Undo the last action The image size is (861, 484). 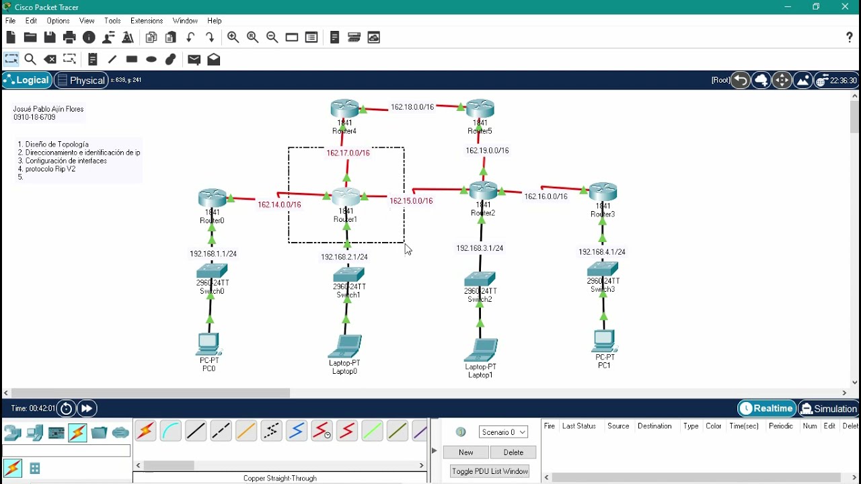[190, 38]
